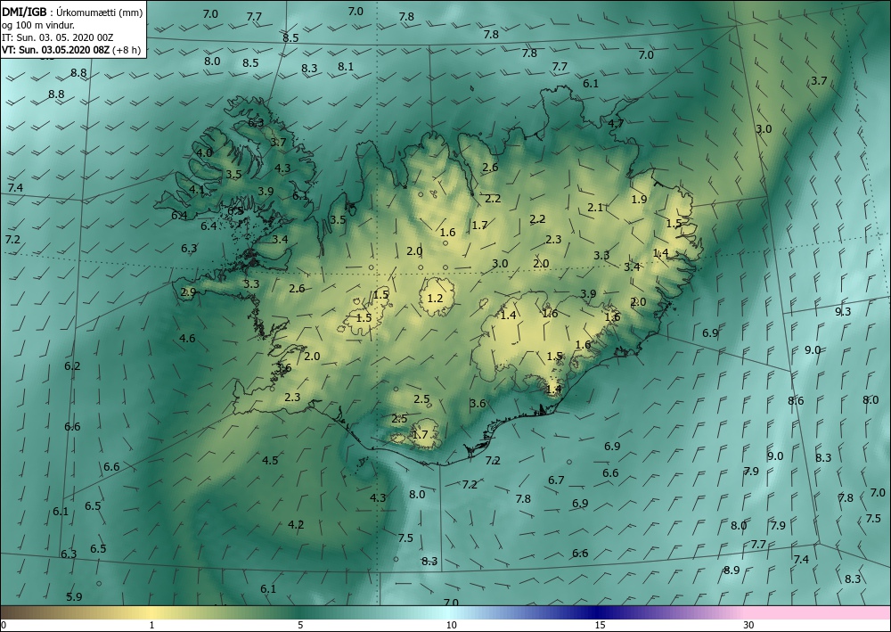
Task: Click the '8.6' value on the map
Action: click(x=796, y=401)
